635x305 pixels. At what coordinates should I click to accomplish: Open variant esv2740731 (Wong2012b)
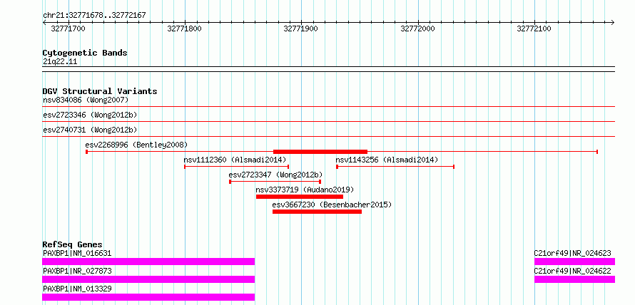90,130
